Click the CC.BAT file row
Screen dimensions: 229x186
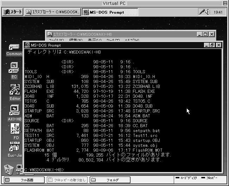pos(86,125)
